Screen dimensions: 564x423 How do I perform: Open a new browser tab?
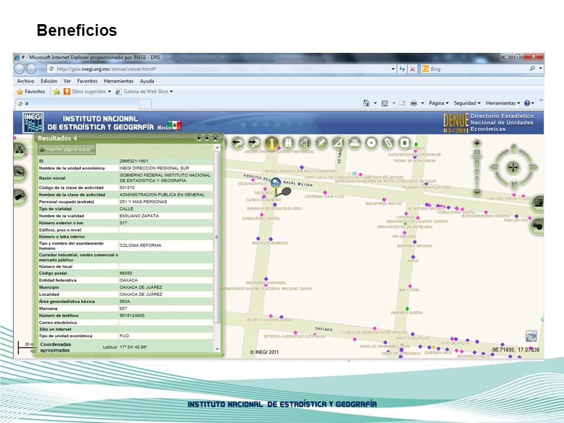click(145, 104)
